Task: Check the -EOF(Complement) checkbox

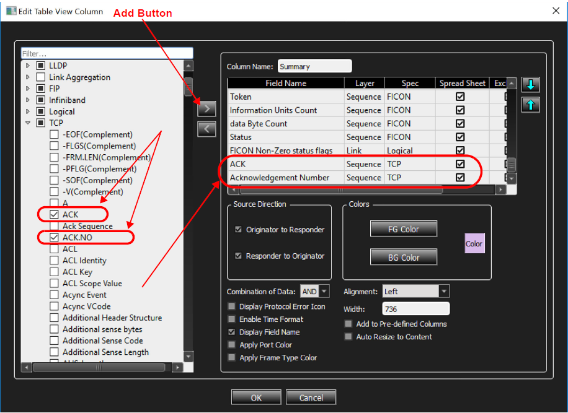Action: pyautogui.click(x=54, y=134)
